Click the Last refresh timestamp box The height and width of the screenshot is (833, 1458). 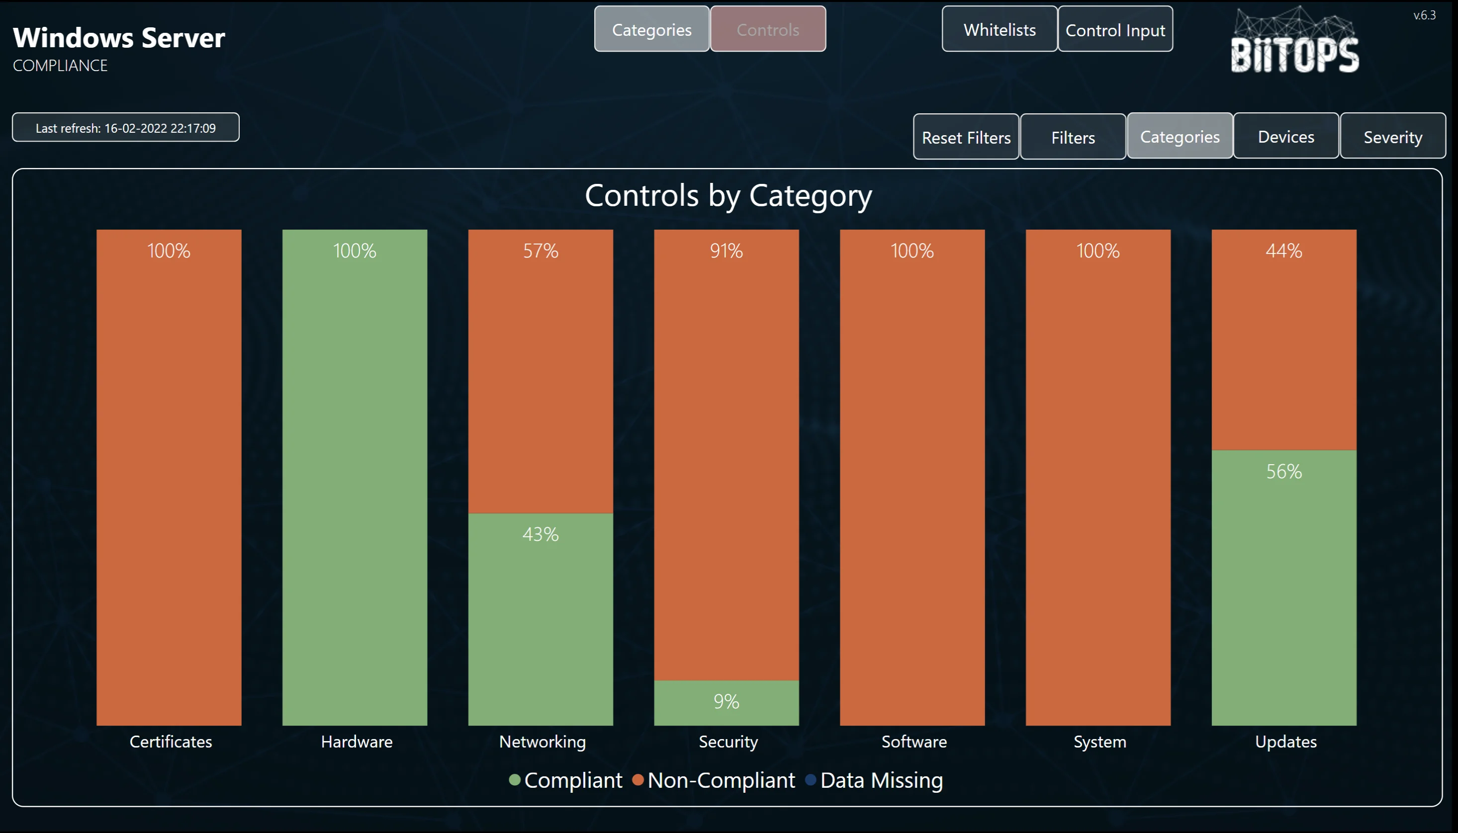click(x=126, y=128)
